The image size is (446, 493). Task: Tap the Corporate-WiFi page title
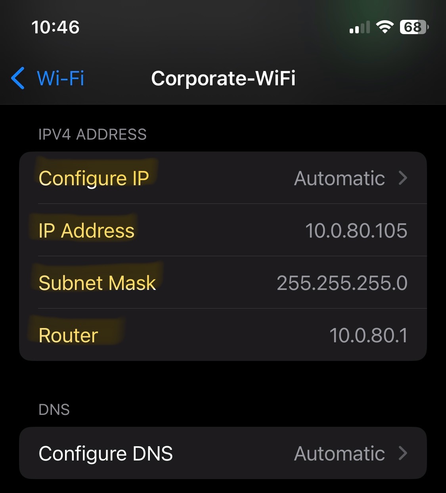tap(223, 78)
